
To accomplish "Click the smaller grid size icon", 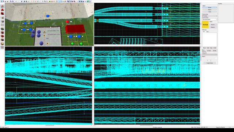I will pos(5,1).
